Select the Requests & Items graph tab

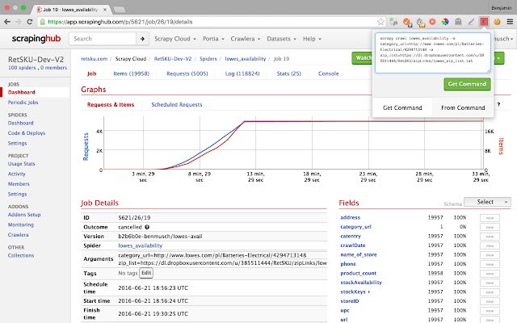111,104
